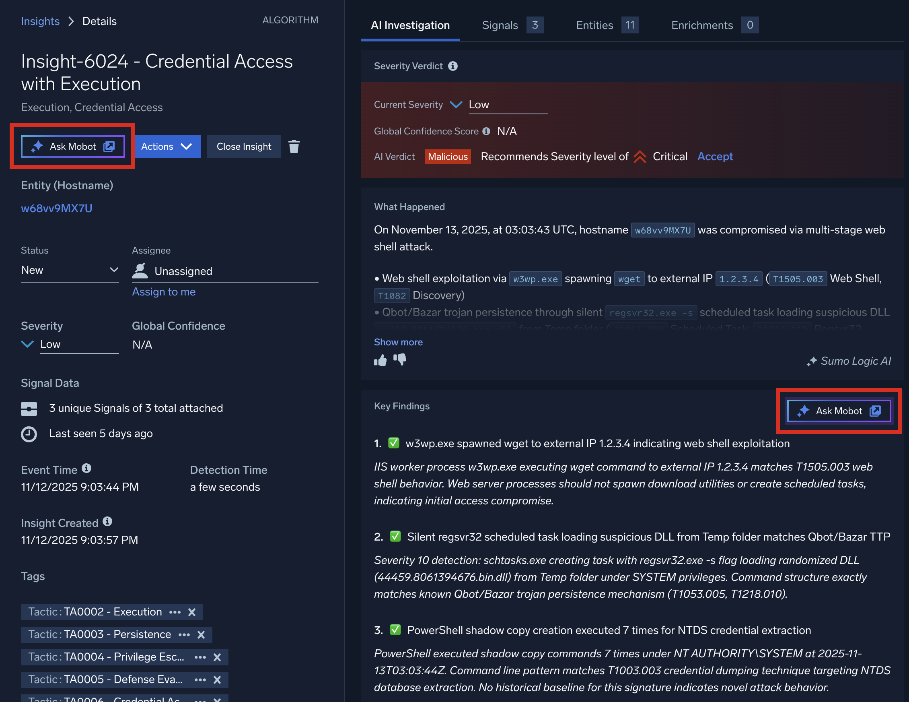Image resolution: width=909 pixels, height=702 pixels.
Task: Expand What Happened with Show more
Action: 398,342
